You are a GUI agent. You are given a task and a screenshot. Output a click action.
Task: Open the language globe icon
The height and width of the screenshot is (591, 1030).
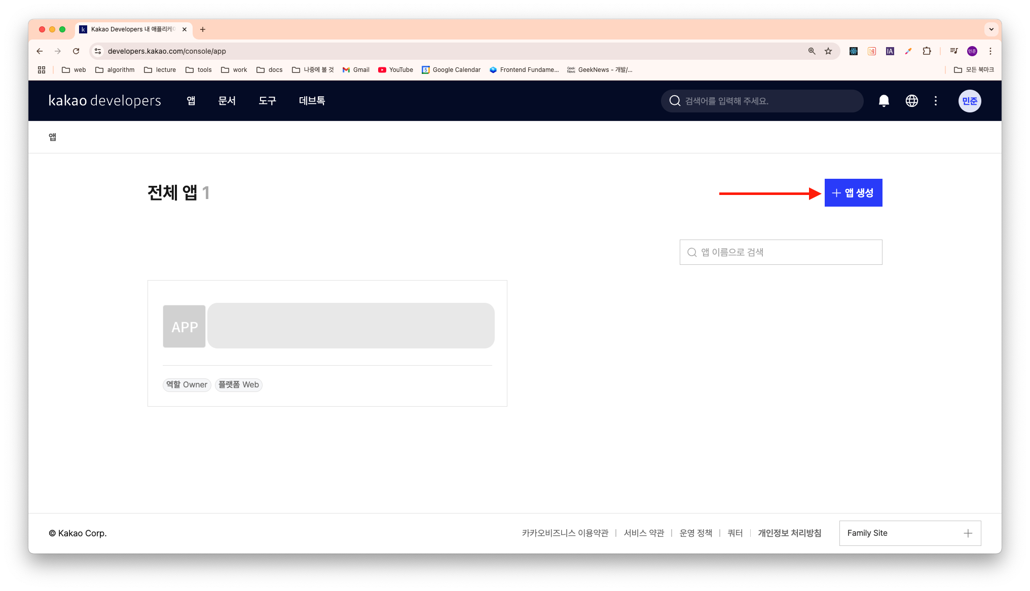(x=911, y=101)
